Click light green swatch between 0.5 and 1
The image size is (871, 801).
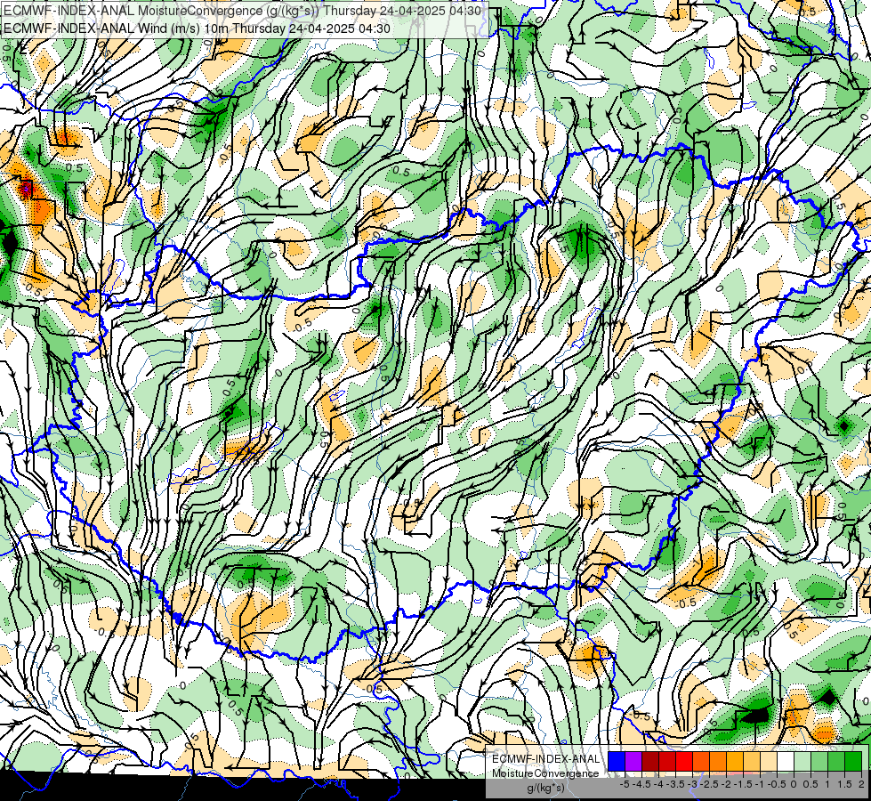point(819,761)
